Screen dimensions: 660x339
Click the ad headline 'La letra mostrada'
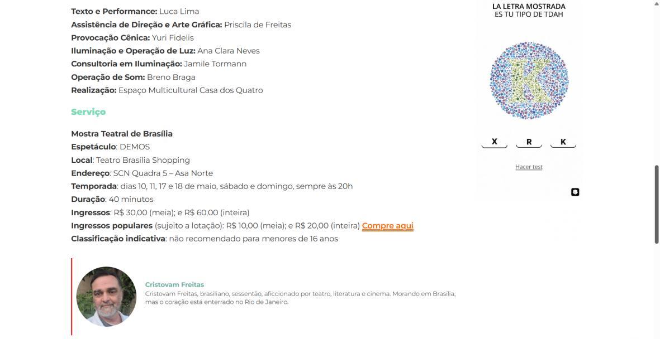(x=529, y=6)
